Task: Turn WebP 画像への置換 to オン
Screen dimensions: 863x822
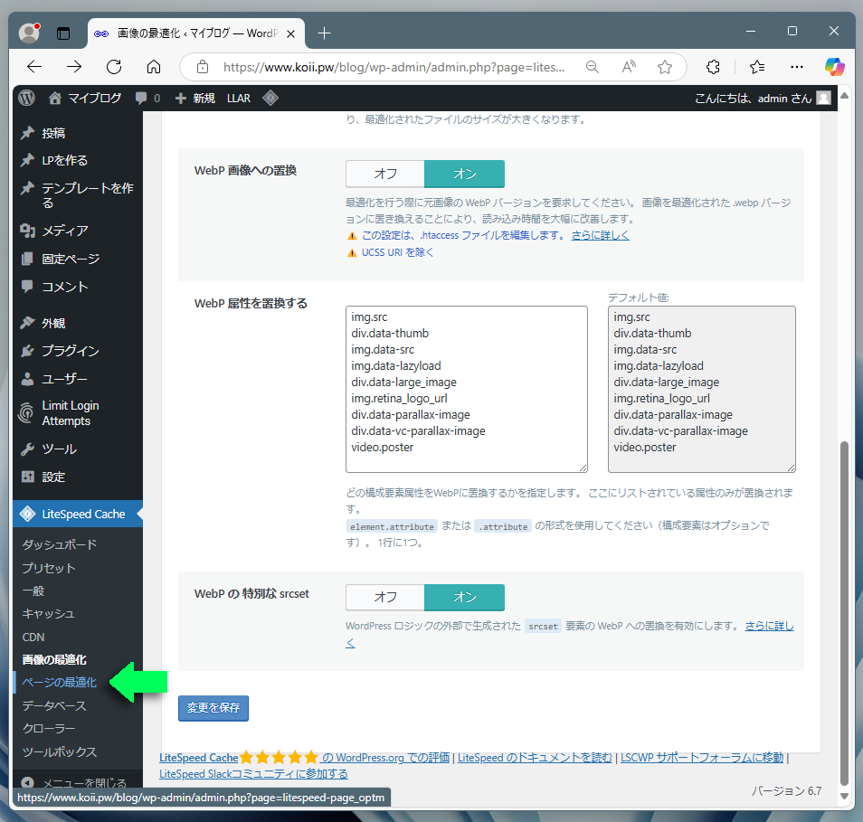Action: pos(465,174)
